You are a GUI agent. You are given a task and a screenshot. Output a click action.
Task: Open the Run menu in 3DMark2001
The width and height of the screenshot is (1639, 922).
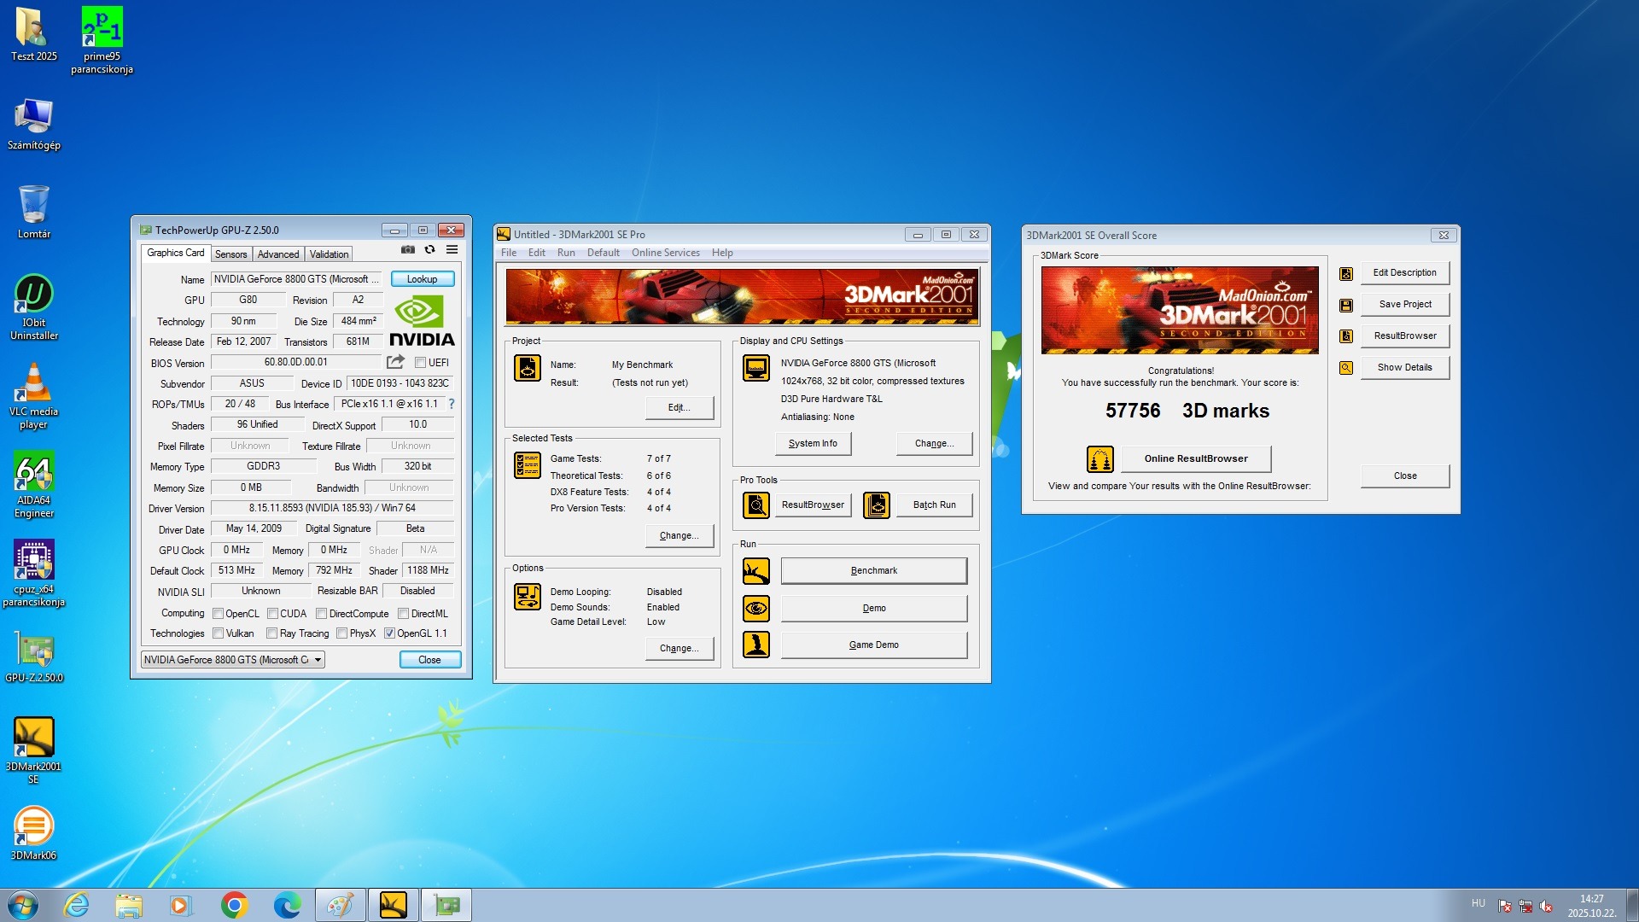(566, 253)
